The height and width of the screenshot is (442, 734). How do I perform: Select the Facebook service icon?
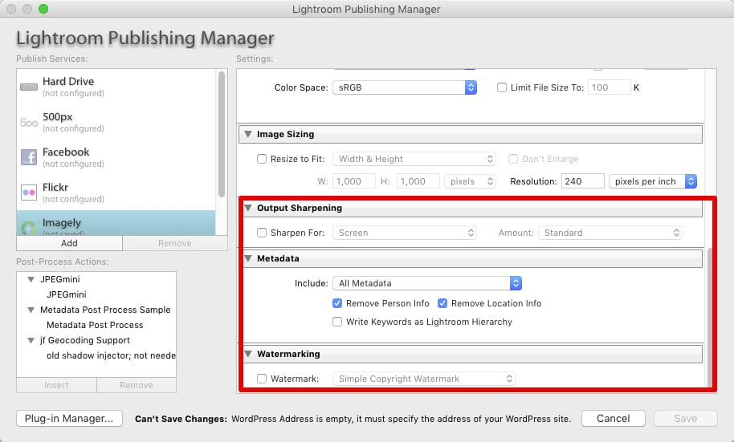(x=29, y=157)
